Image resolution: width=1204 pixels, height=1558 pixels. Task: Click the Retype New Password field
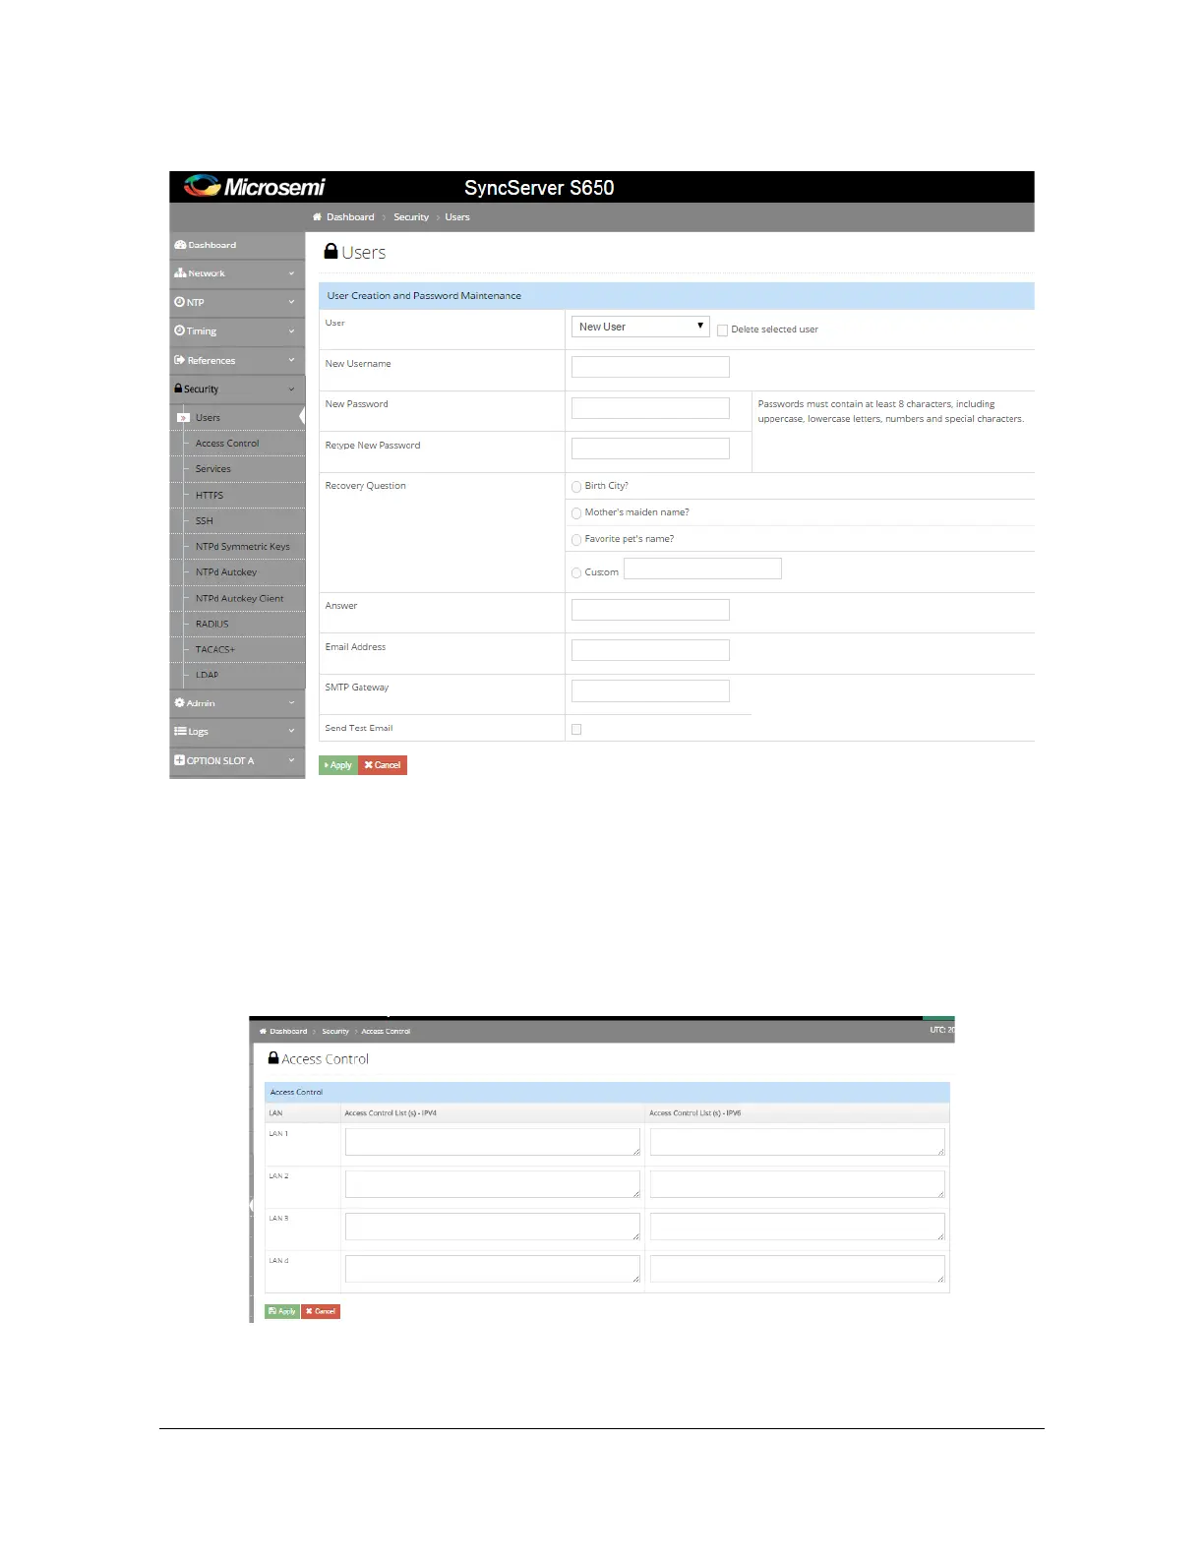coord(650,449)
